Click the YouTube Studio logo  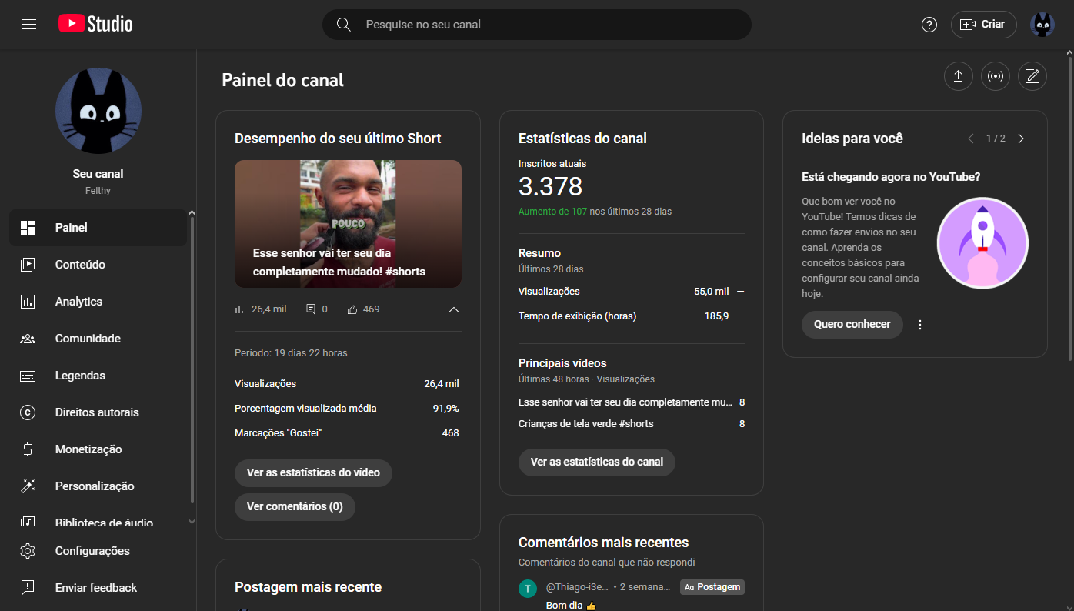[x=95, y=25]
